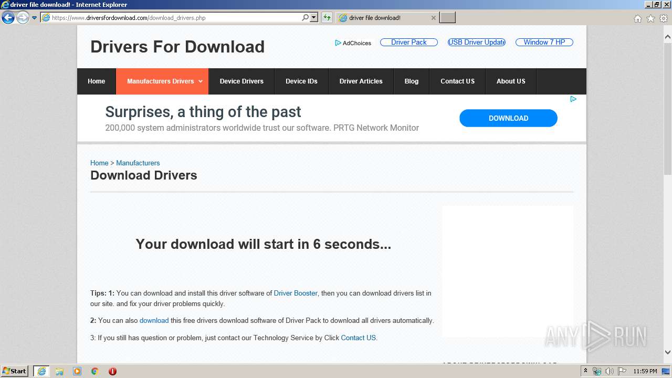Open a new blank tab

click(447, 18)
